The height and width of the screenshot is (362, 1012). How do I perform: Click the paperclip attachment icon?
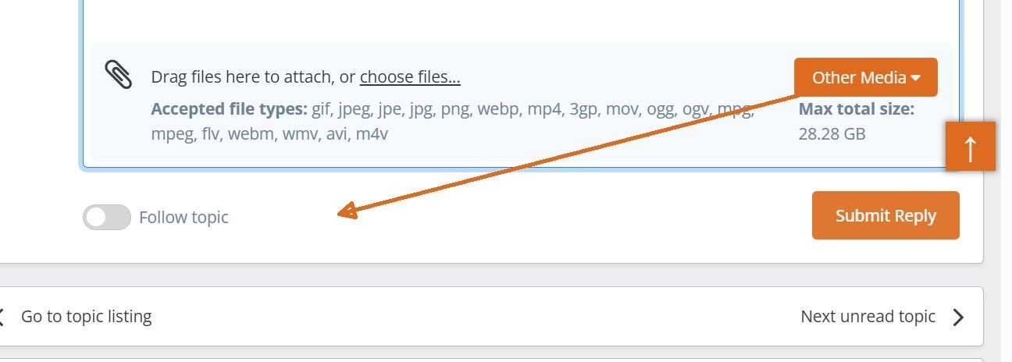[x=118, y=75]
